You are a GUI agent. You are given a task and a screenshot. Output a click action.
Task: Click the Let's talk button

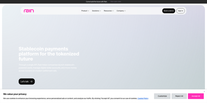pyautogui.click(x=27, y=81)
